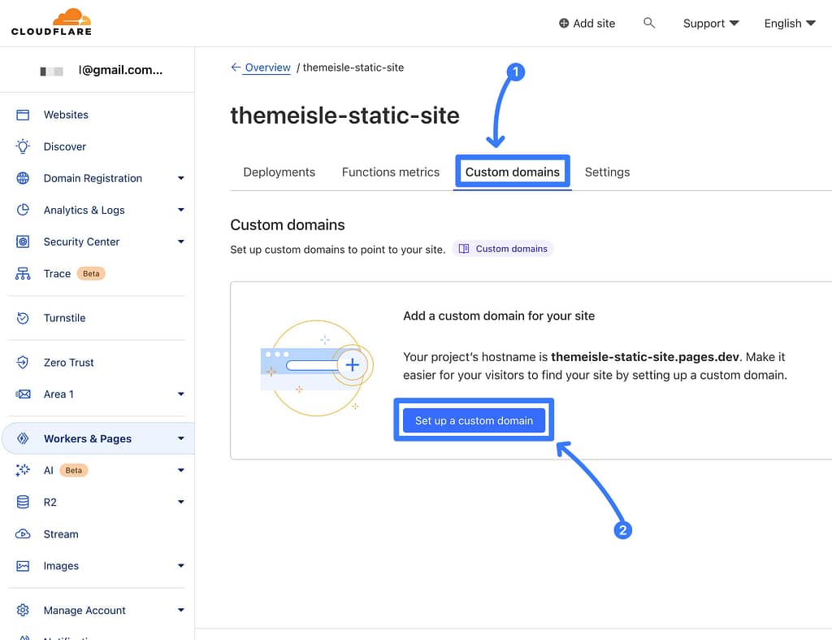The image size is (832, 640).
Task: Open Custom domains documentation link
Action: pyautogui.click(x=503, y=249)
